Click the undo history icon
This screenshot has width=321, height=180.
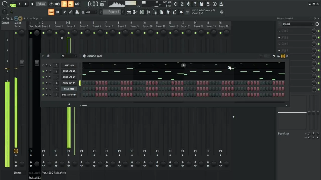pyautogui.click(x=176, y=4)
